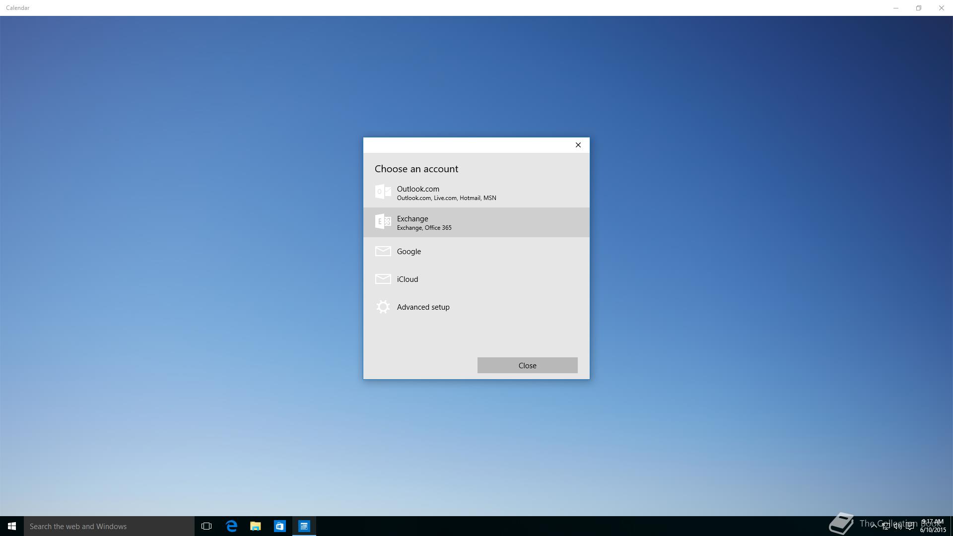This screenshot has width=953, height=536.
Task: Open Task View from taskbar
Action: pyautogui.click(x=206, y=526)
